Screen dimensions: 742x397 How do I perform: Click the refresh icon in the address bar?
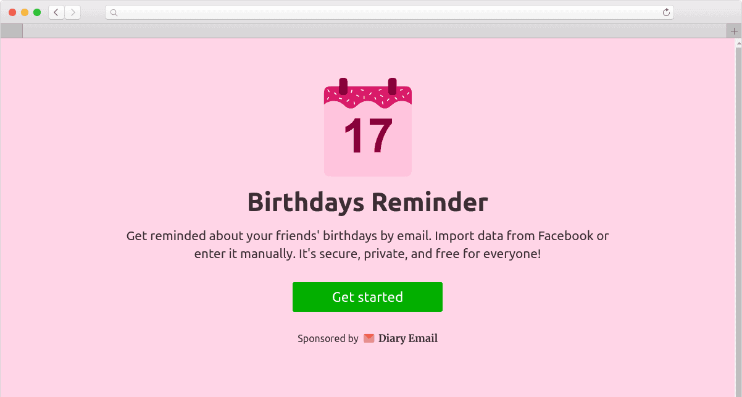(665, 12)
